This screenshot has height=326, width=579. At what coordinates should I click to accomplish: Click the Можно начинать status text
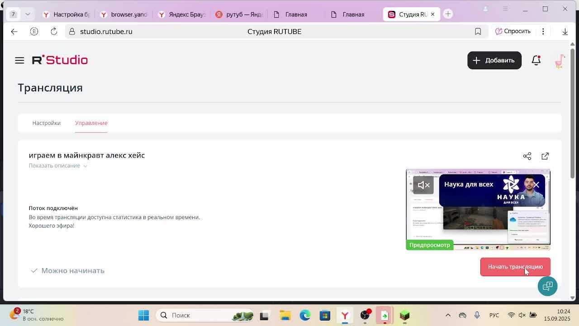click(x=73, y=271)
